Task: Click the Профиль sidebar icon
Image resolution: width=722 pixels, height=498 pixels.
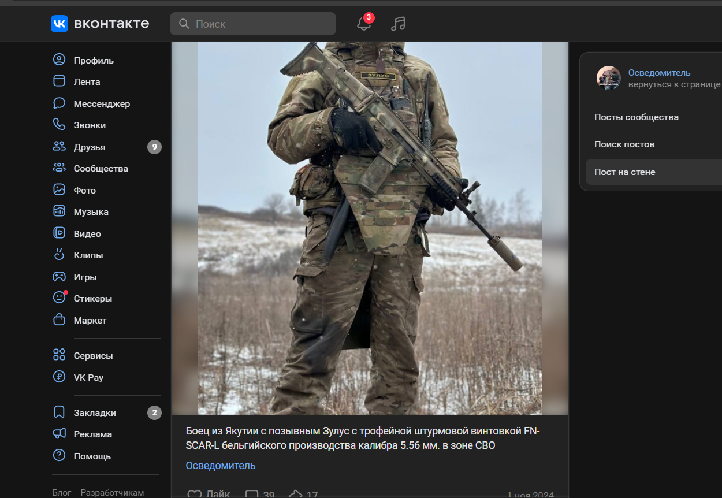Action: coord(59,60)
